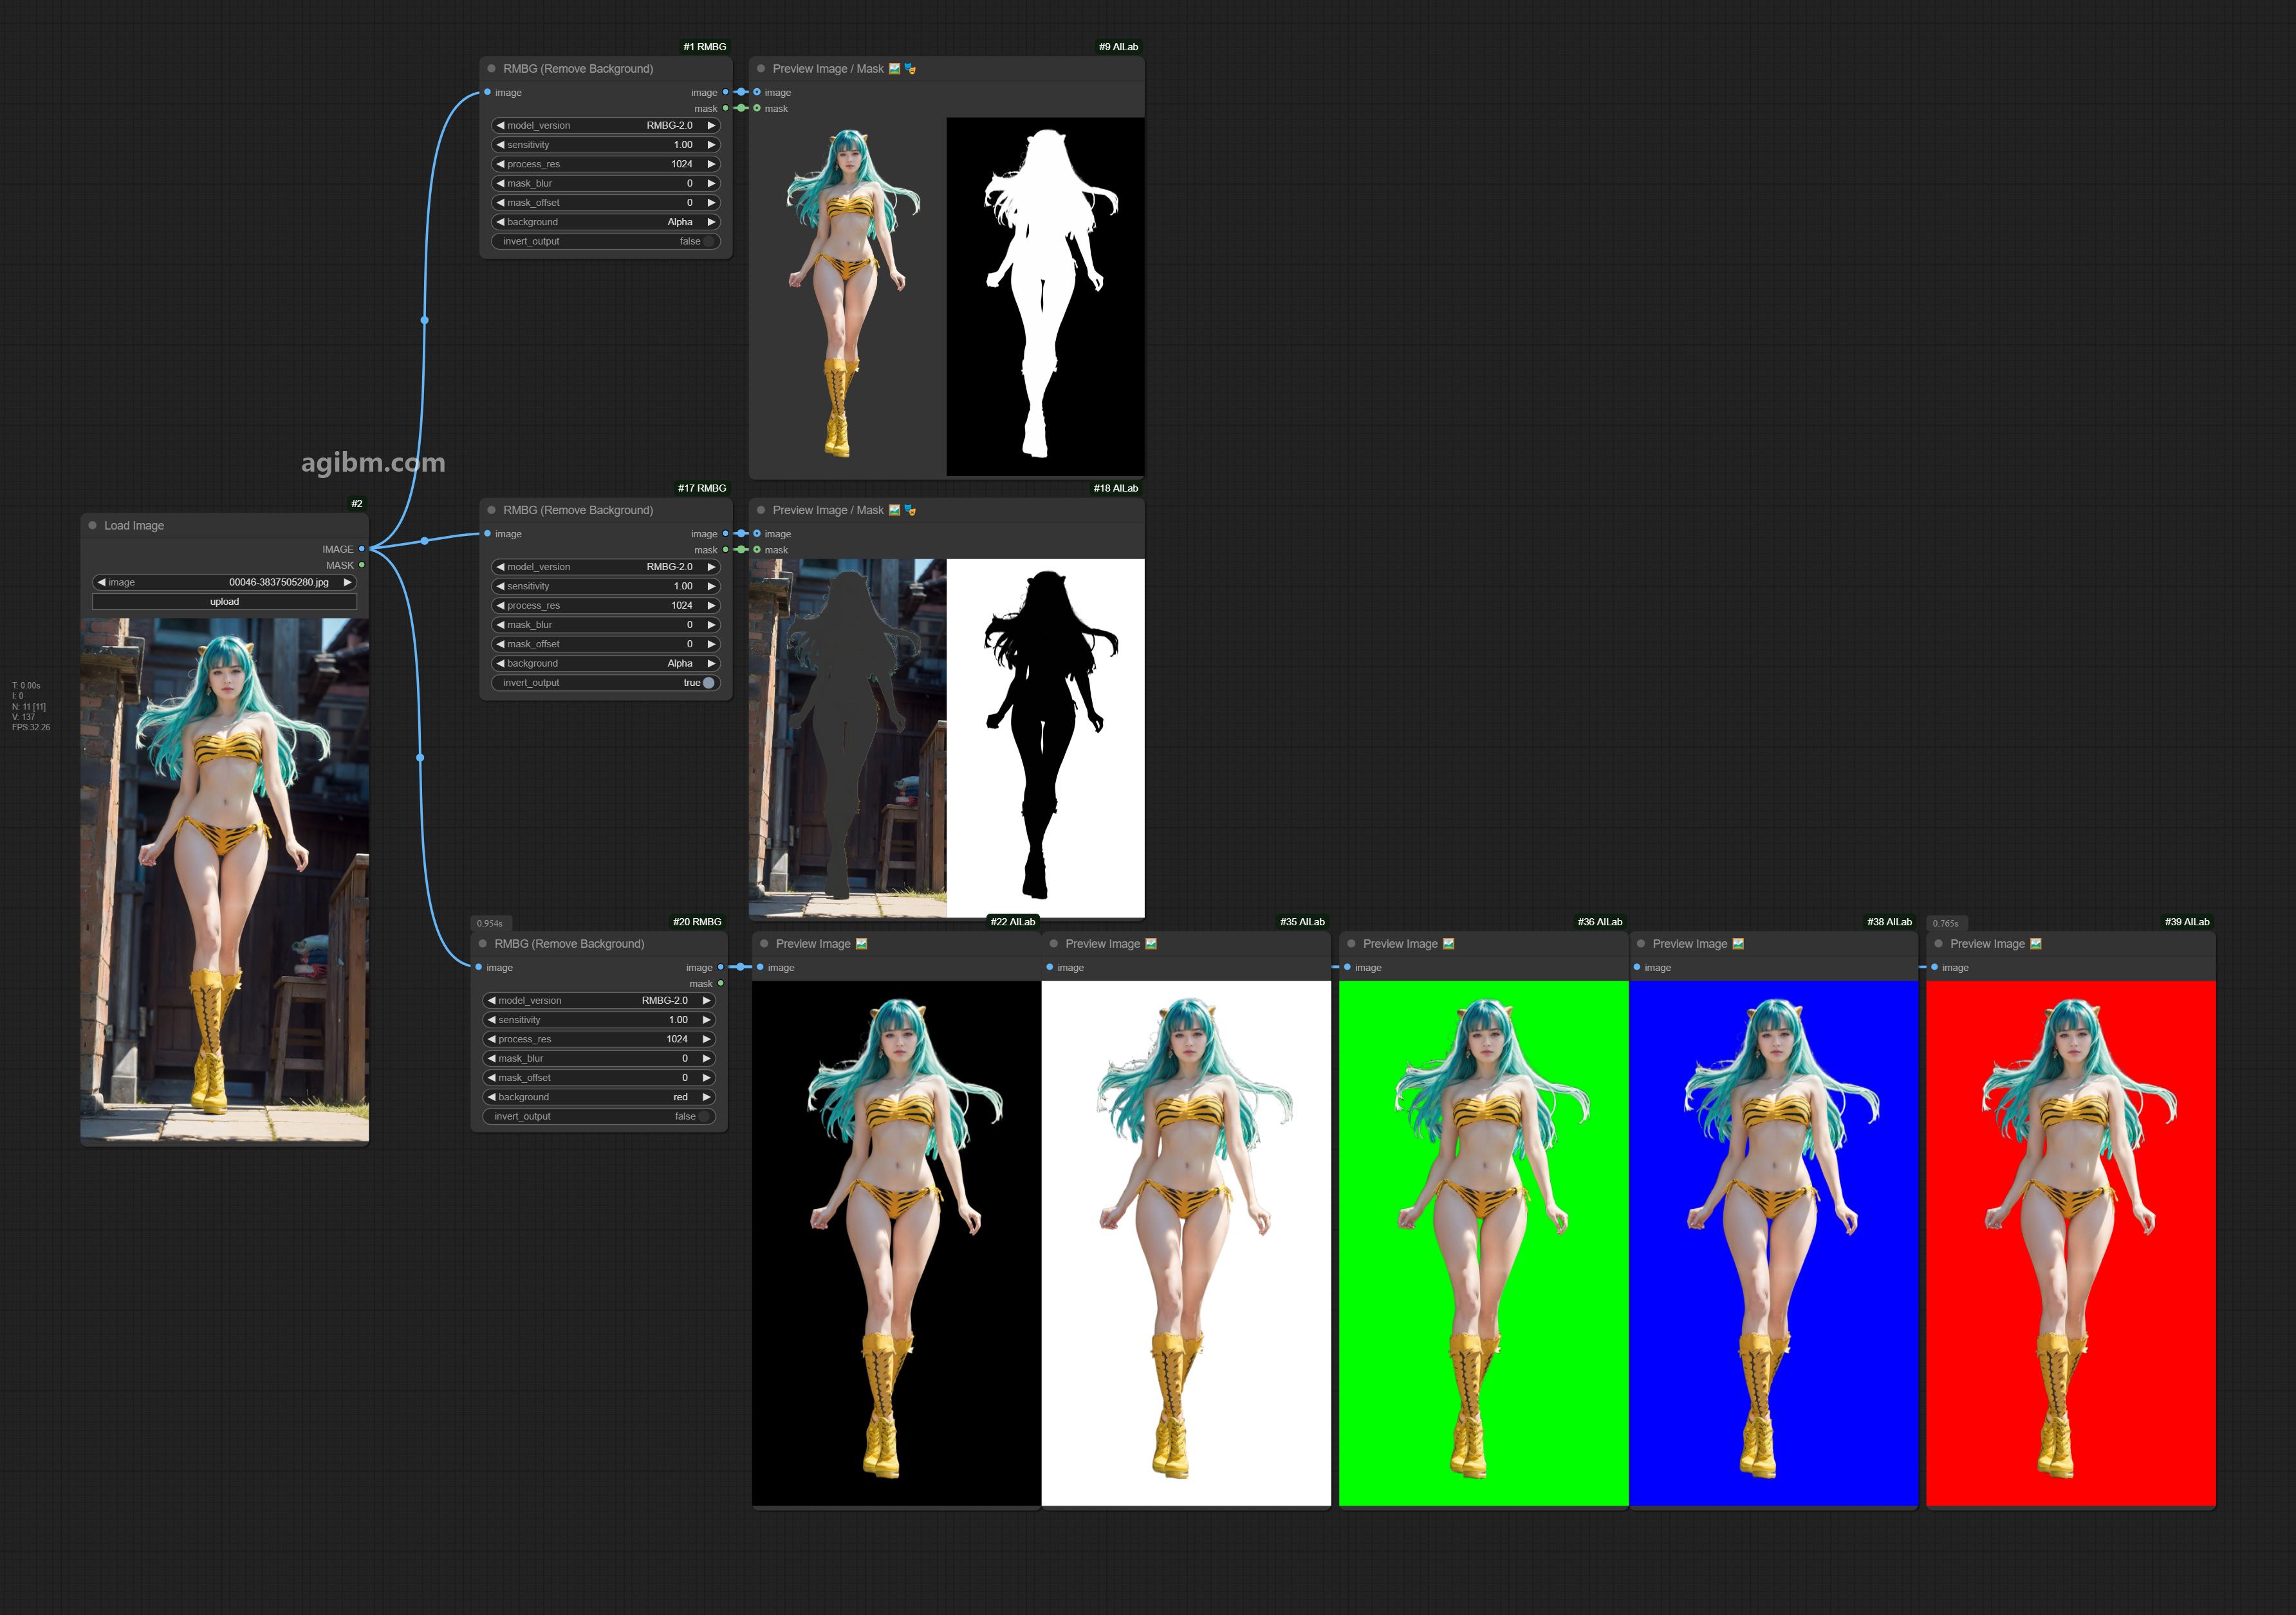Open model_version dropdown in #20 RMBG node
The height and width of the screenshot is (1615, 2296).
[x=600, y=1000]
